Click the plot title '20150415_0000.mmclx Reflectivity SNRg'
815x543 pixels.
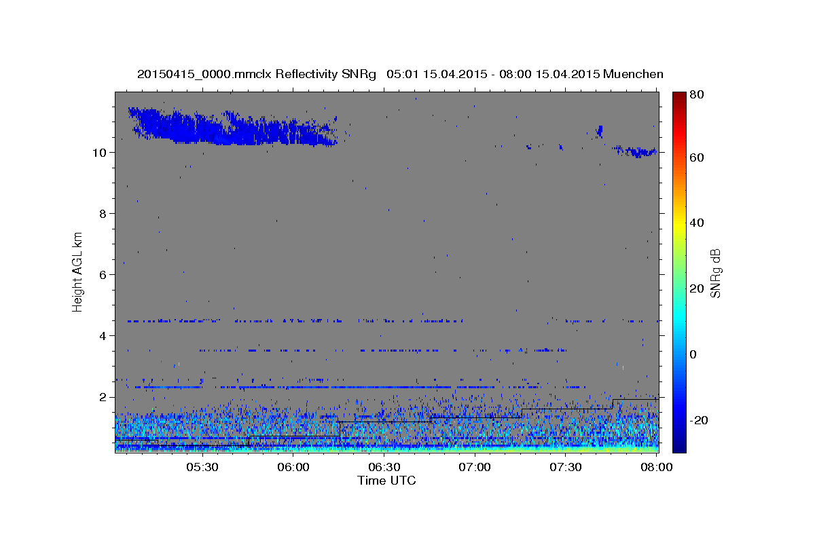tap(256, 74)
